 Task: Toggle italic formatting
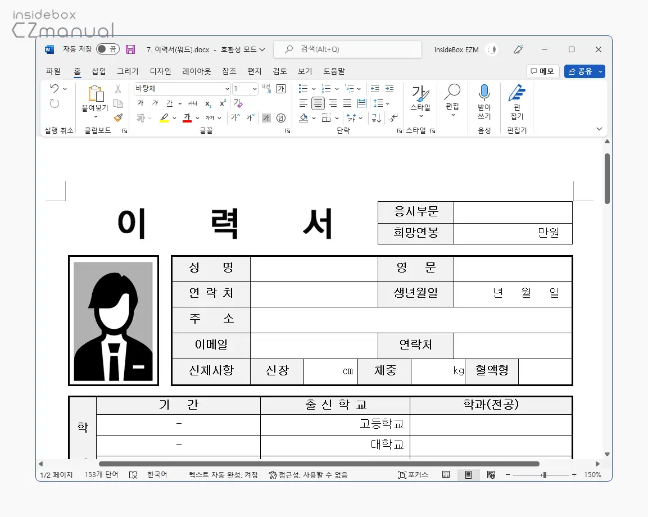click(155, 103)
